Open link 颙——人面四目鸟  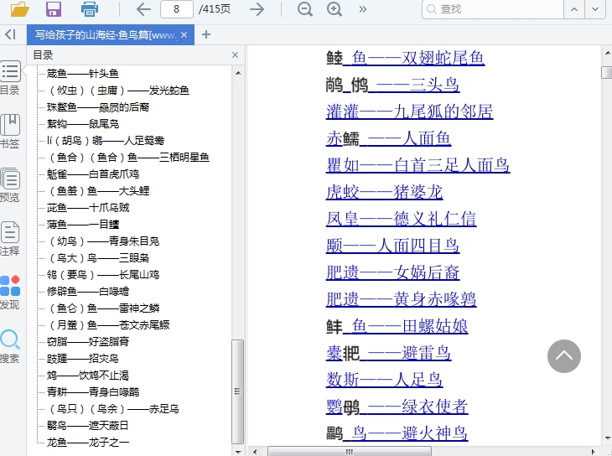coord(392,246)
